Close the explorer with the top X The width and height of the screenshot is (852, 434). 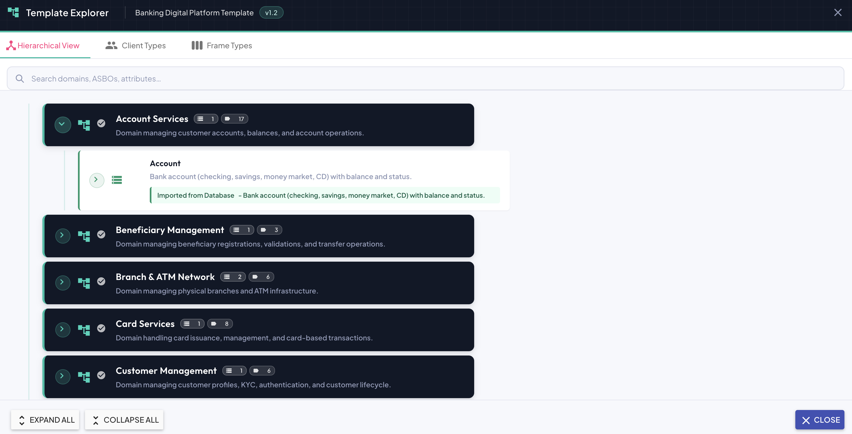(x=837, y=13)
